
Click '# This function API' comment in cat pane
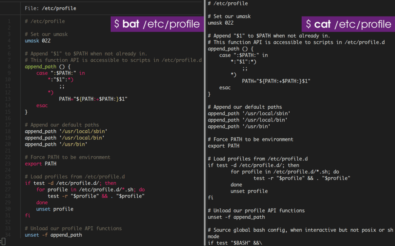coord(296,42)
